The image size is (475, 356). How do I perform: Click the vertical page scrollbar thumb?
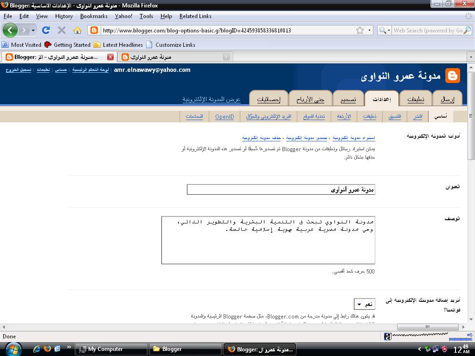point(471,115)
